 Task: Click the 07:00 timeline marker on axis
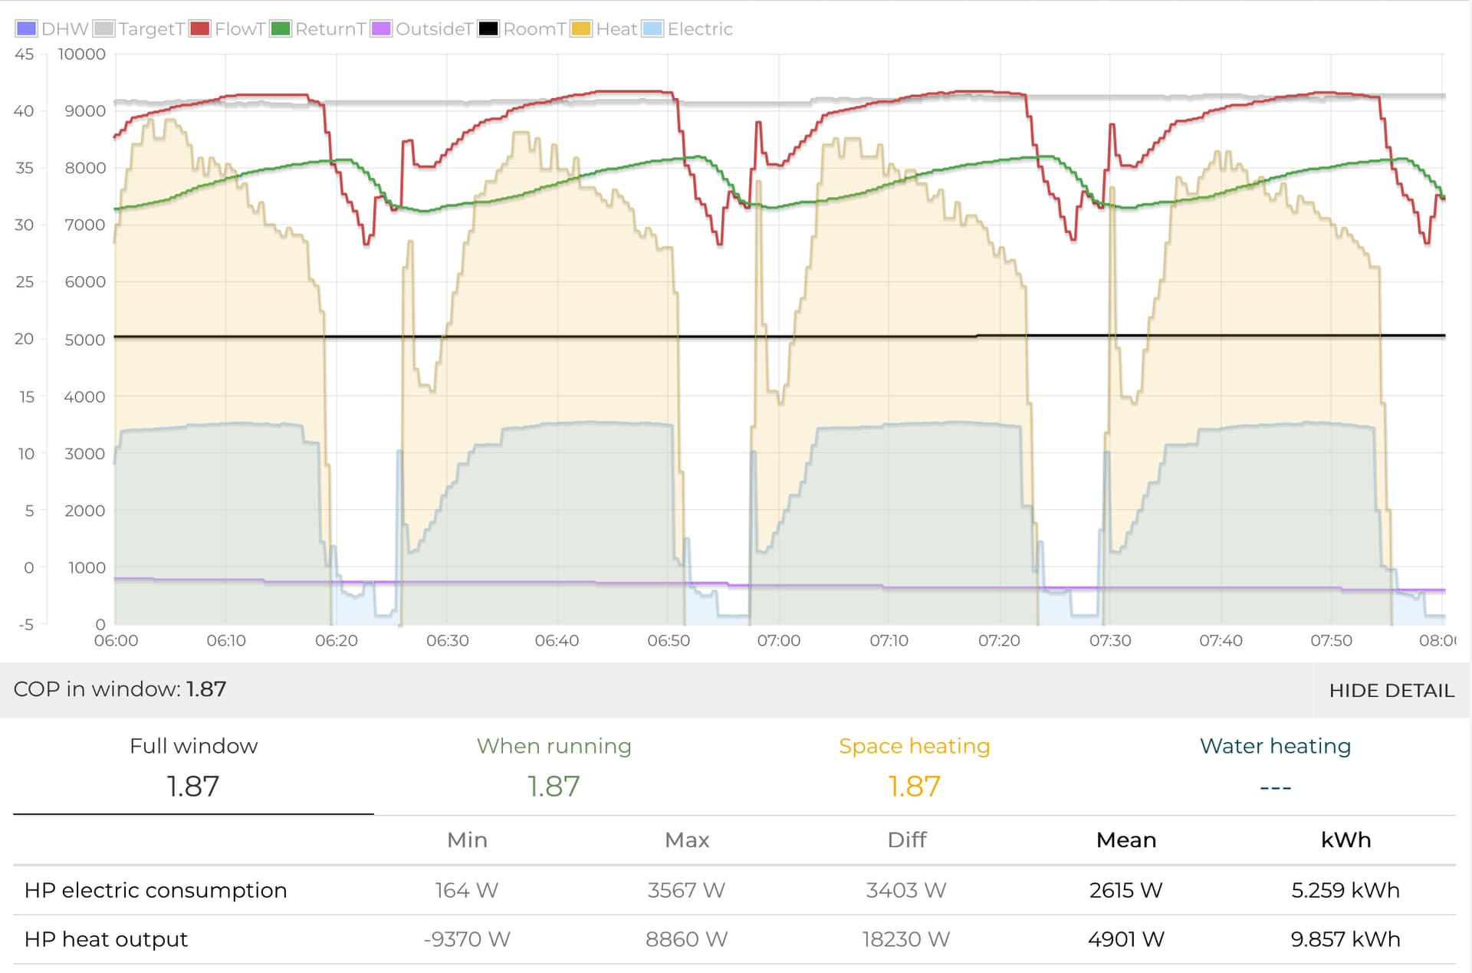coord(778,641)
